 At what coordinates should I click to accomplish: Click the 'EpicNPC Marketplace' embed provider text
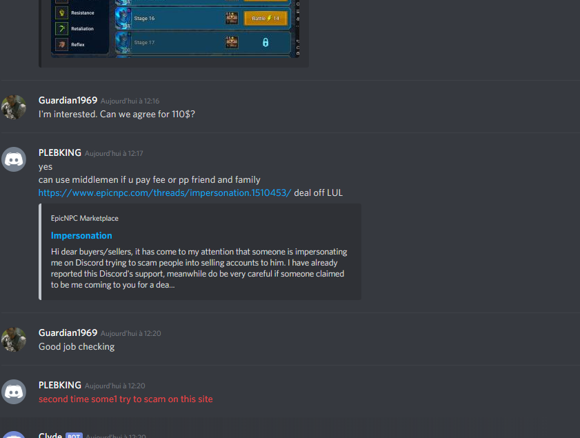85,218
